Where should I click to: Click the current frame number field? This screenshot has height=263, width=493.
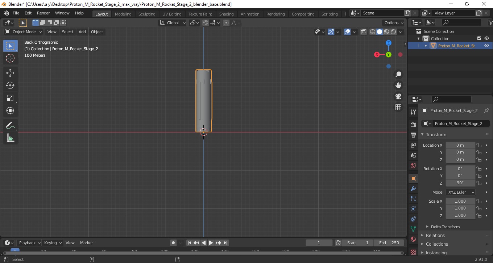point(319,243)
